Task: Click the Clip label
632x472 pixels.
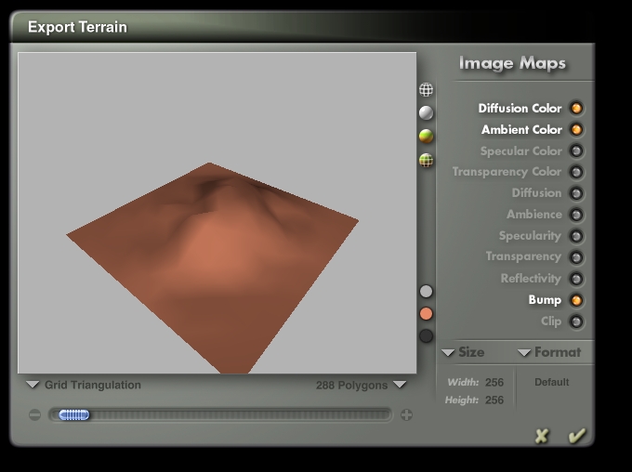Action: tap(551, 321)
